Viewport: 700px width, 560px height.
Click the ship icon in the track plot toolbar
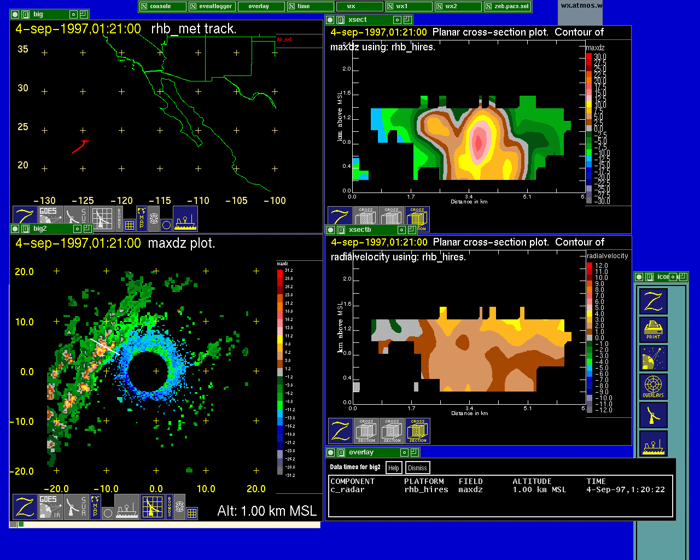(185, 218)
